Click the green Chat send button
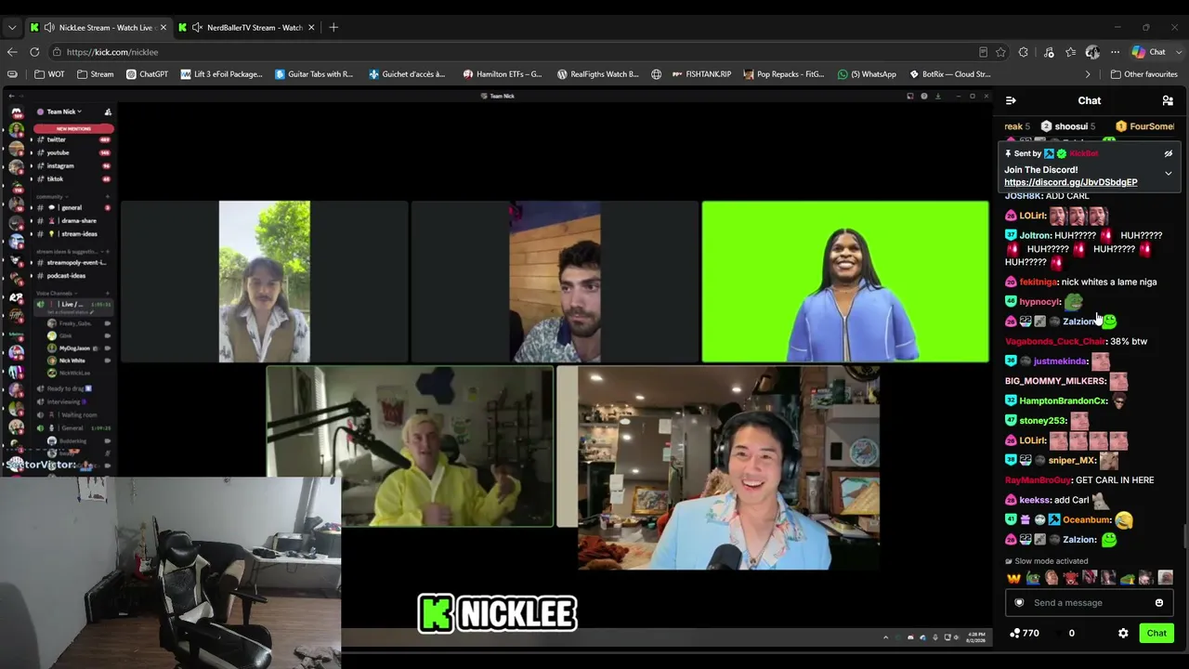 click(x=1156, y=634)
